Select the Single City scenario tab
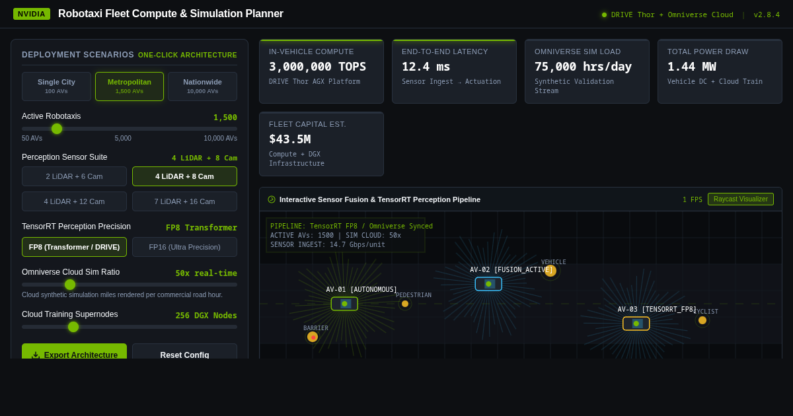This screenshot has height=416, width=793. [x=56, y=87]
